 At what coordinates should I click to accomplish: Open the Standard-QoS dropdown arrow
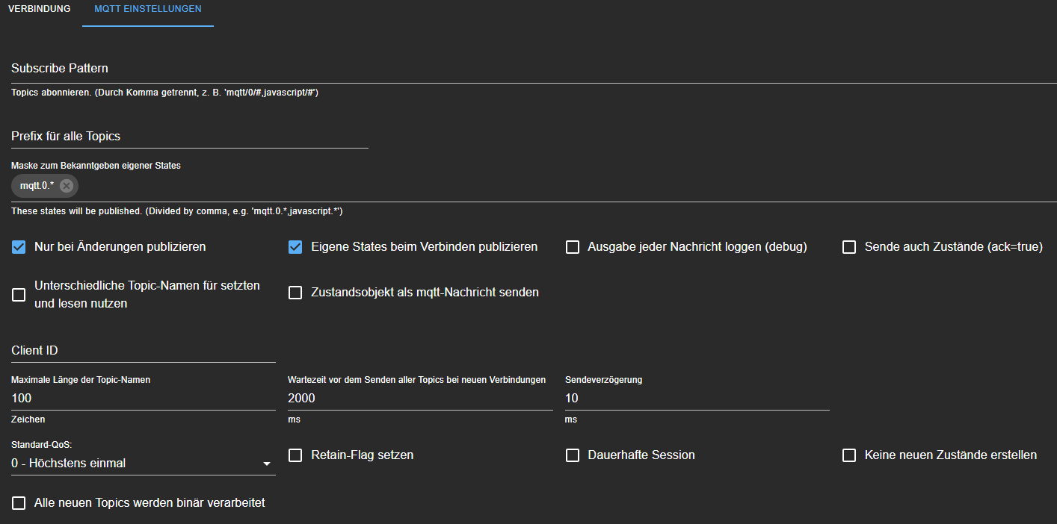(267, 464)
